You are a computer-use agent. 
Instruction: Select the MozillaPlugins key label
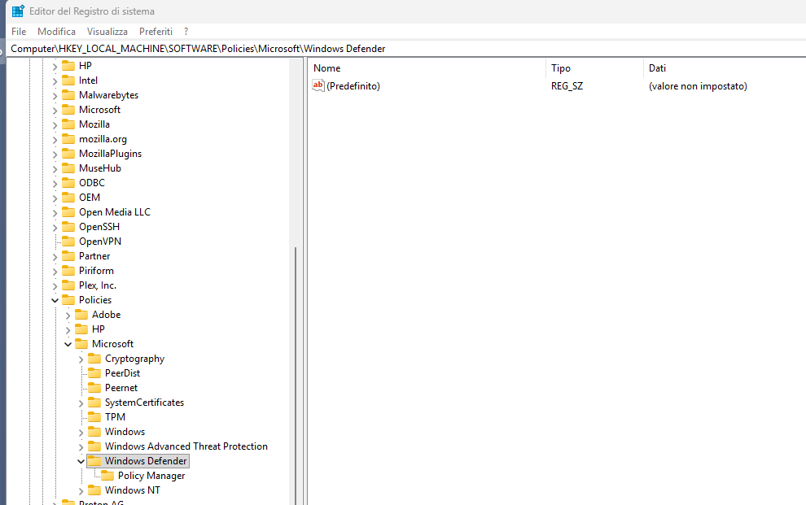(x=110, y=154)
